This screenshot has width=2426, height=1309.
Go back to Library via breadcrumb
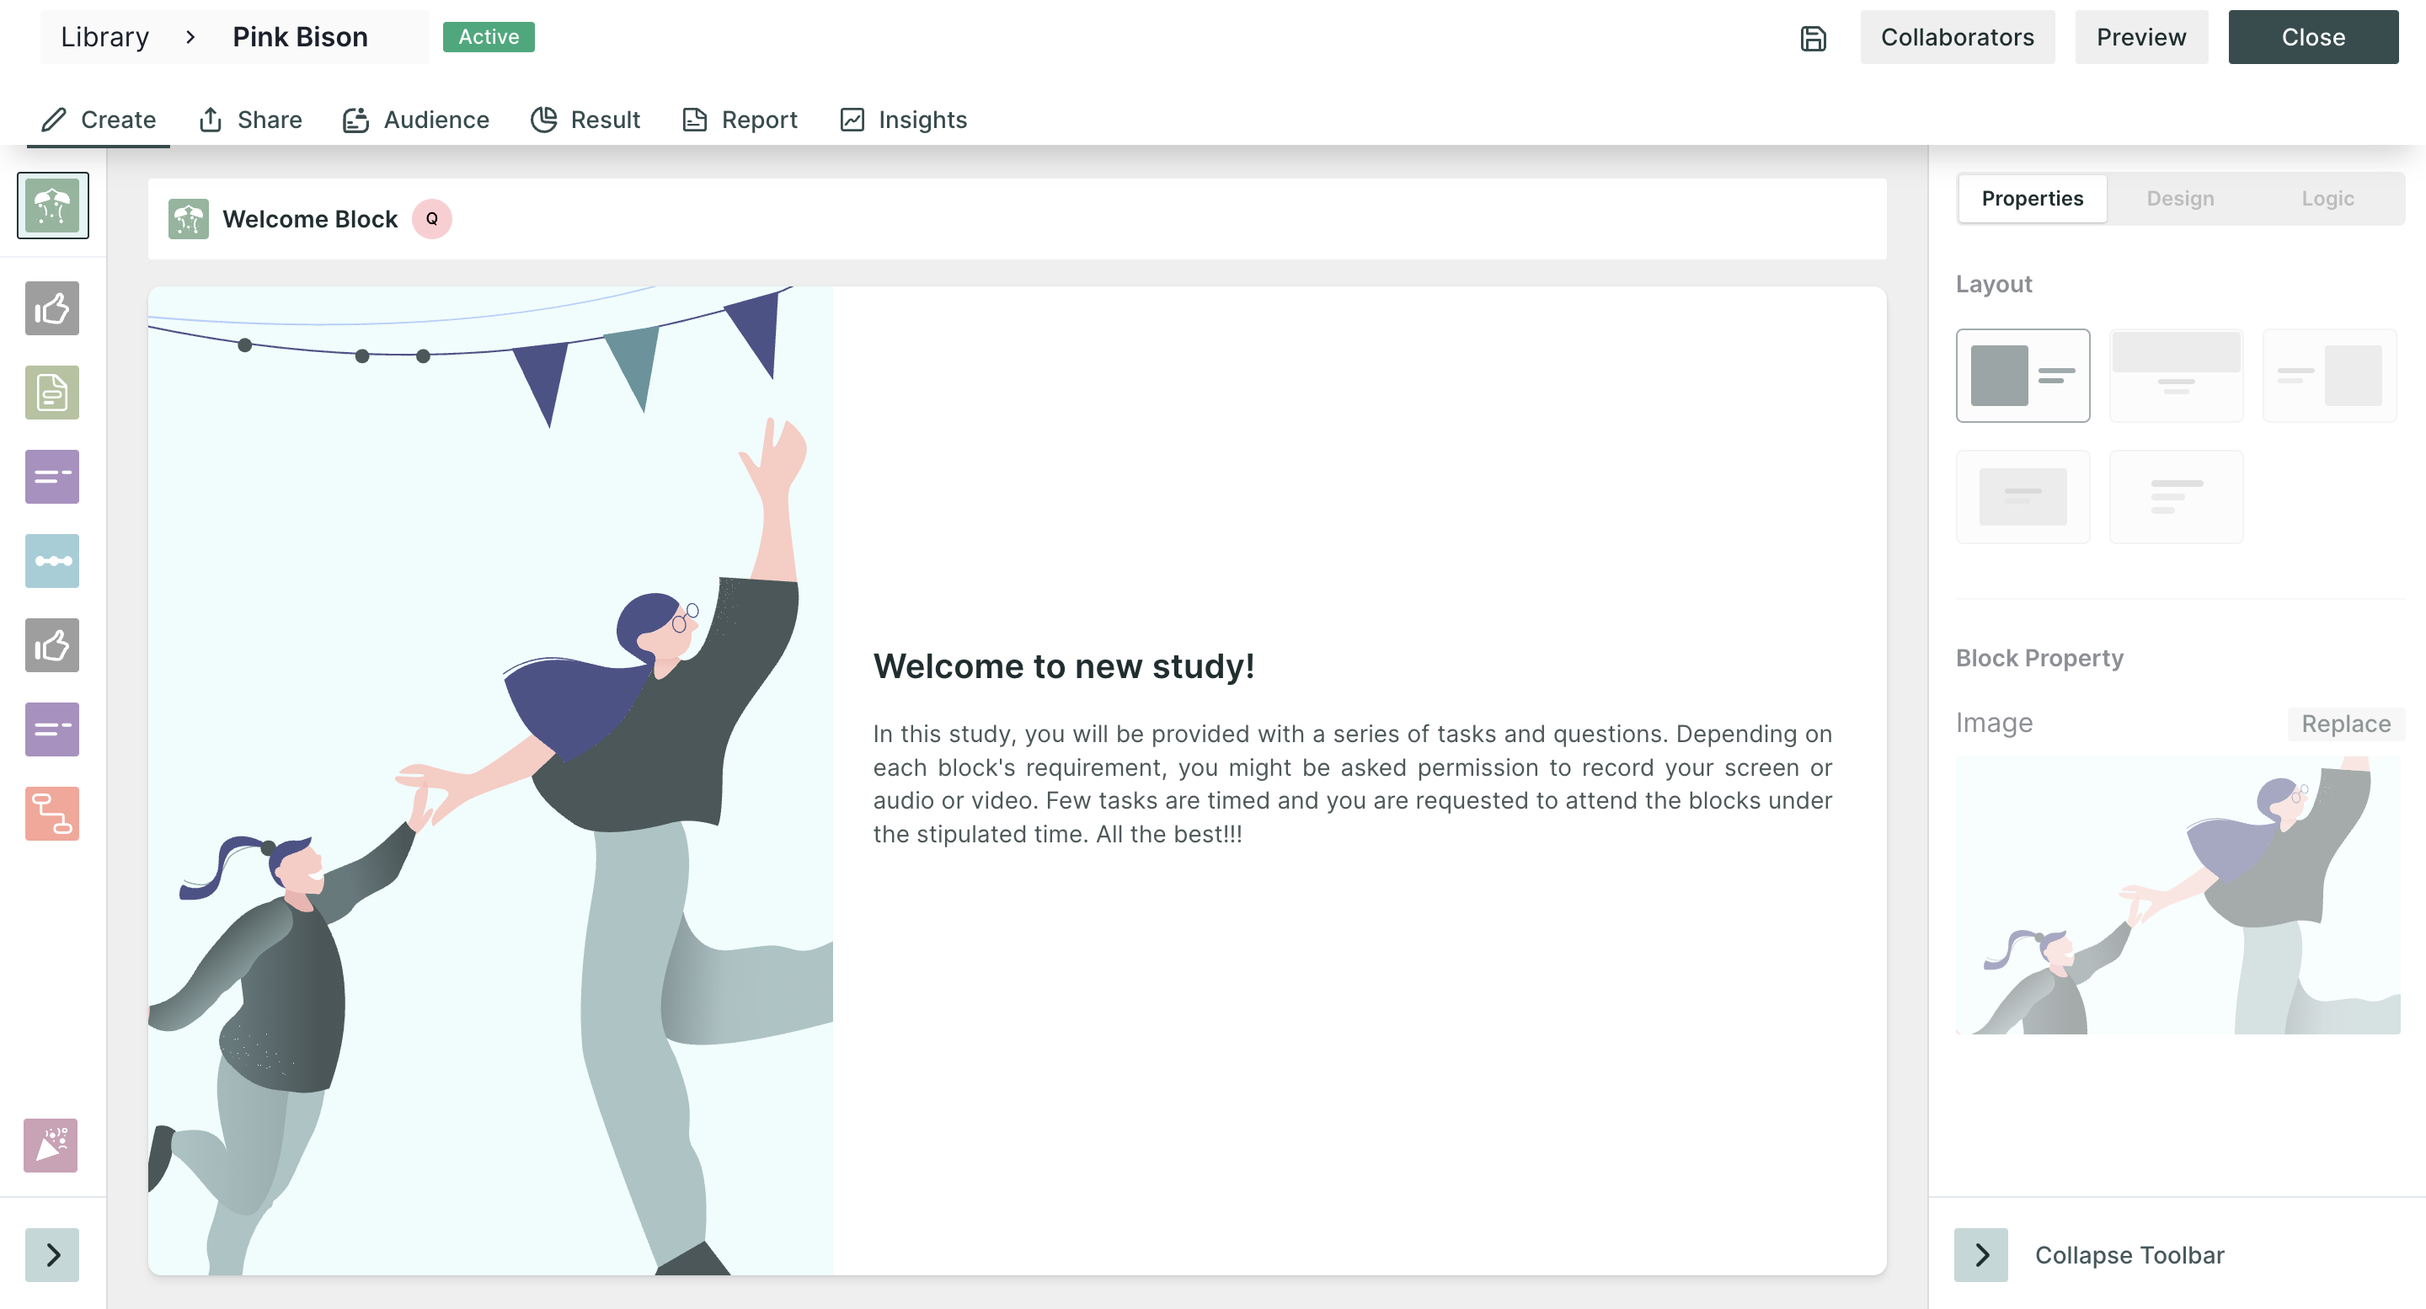click(x=104, y=38)
